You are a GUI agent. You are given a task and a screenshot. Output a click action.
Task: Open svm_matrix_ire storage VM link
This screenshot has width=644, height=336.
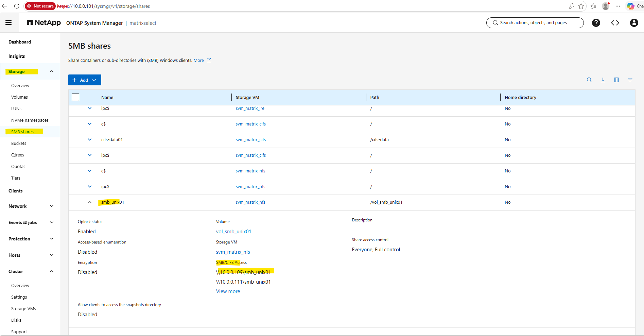point(250,108)
